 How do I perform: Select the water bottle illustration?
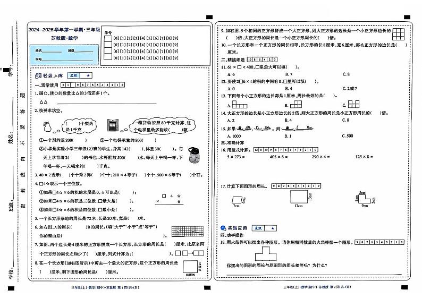[194, 155]
